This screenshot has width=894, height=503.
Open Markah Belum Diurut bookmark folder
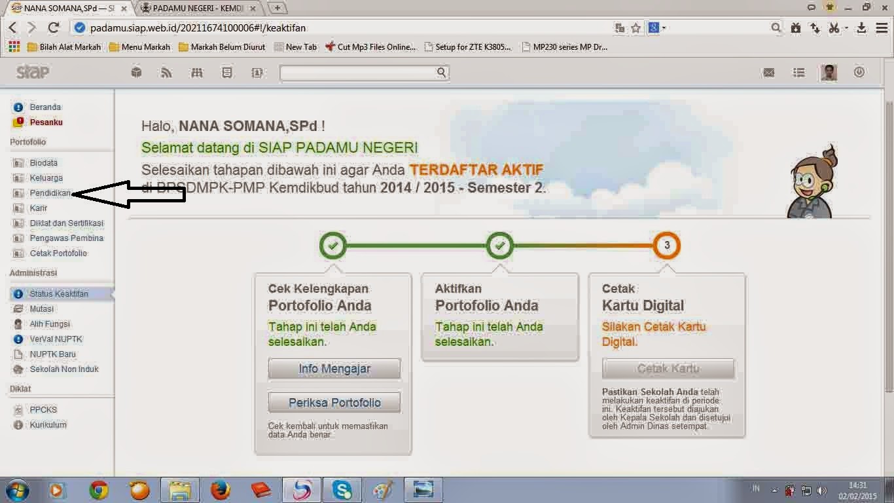222,47
